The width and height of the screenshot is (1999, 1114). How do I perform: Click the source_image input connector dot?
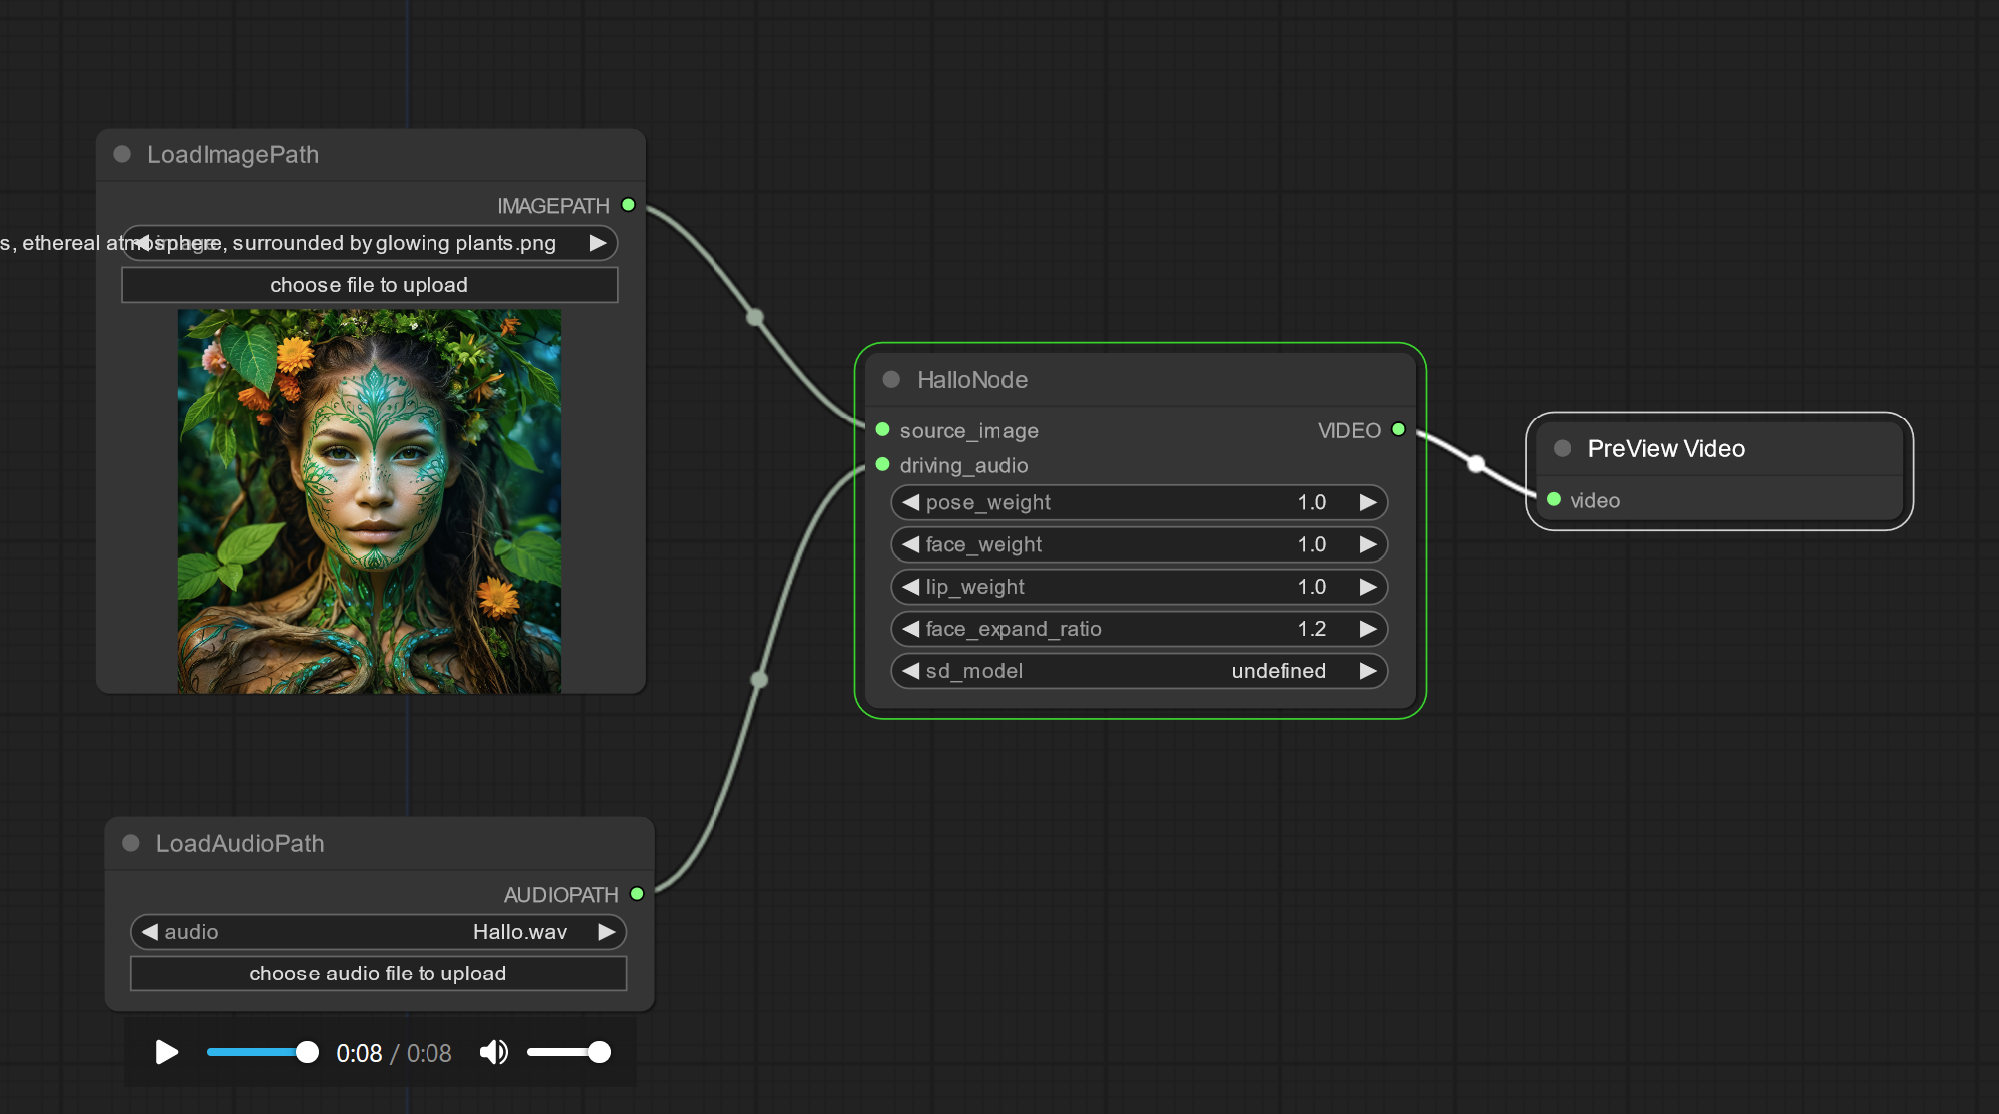tap(882, 429)
